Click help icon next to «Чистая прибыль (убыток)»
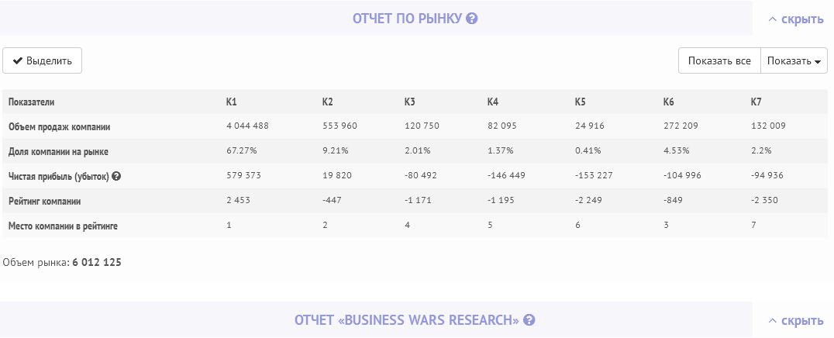 (116, 176)
